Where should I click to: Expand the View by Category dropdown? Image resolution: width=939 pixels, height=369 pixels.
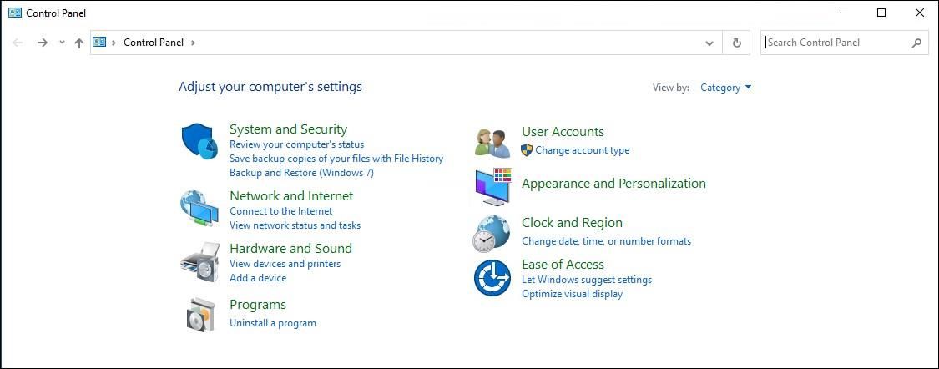tap(725, 88)
